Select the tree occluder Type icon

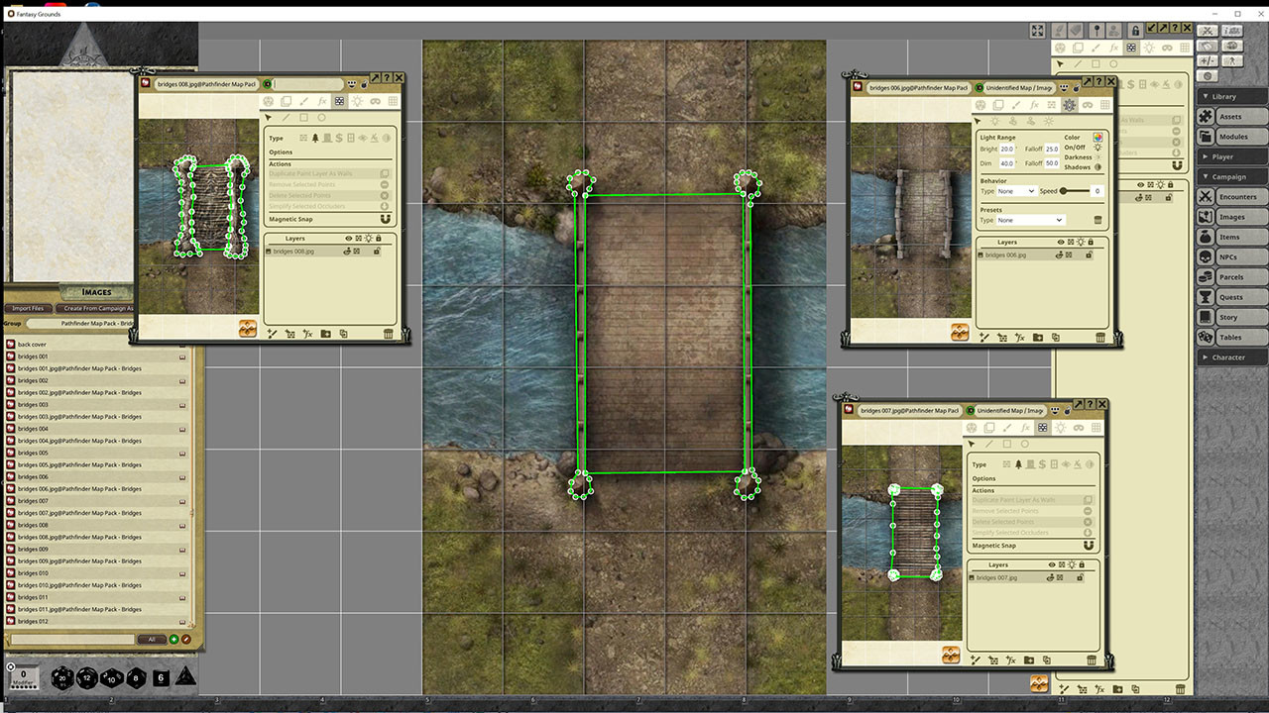(x=315, y=137)
